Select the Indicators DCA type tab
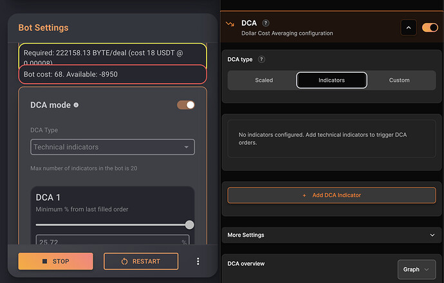Viewport: 444px width, 283px height. [x=331, y=80]
